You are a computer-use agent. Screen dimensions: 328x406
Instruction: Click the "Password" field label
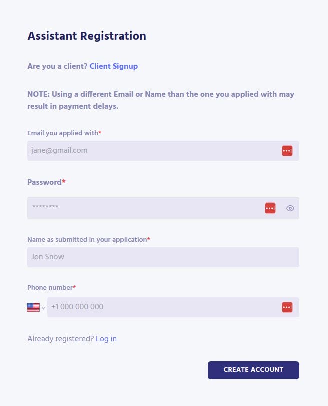[x=45, y=182]
